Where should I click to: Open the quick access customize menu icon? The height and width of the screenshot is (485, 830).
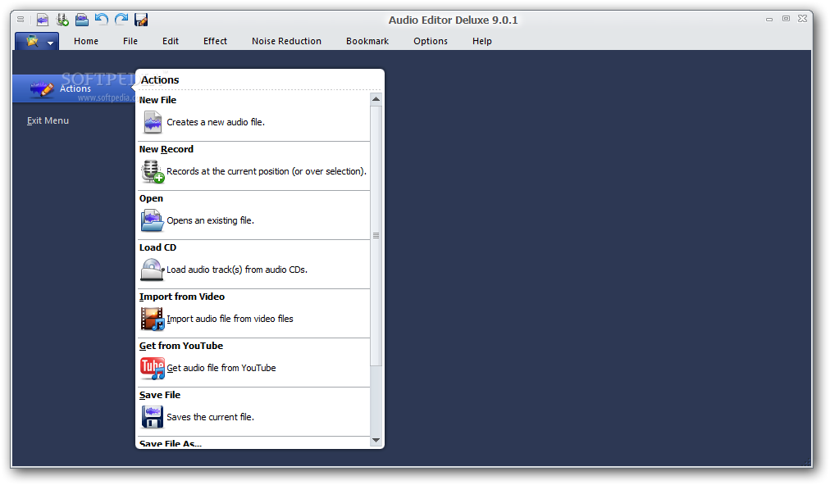pos(21,20)
